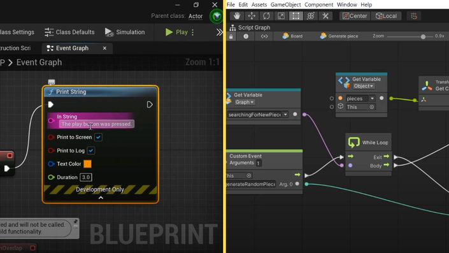Image resolution: width=449 pixels, height=253 pixels.
Task: Toggle the Print to Screen checkbox
Action: click(x=98, y=137)
